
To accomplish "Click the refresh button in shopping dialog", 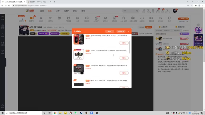I will 109,31.
